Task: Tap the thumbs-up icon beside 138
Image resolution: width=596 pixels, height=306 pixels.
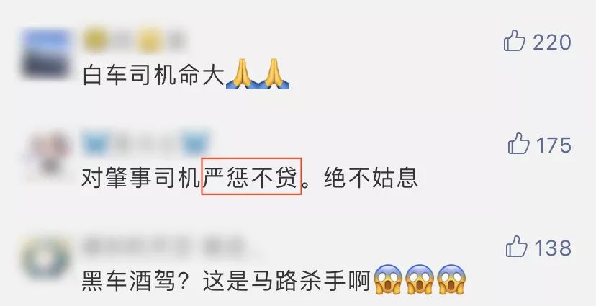Action: [517, 246]
